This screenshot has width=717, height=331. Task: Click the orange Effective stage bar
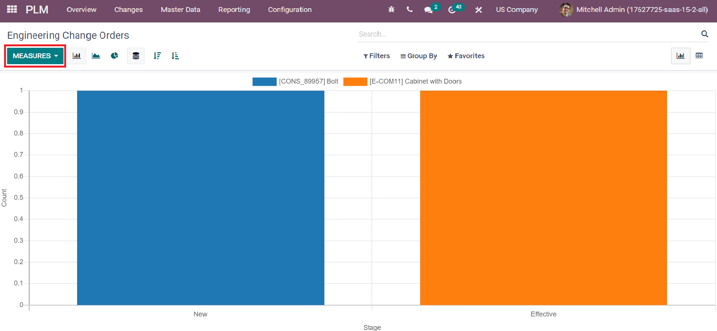[x=543, y=198]
